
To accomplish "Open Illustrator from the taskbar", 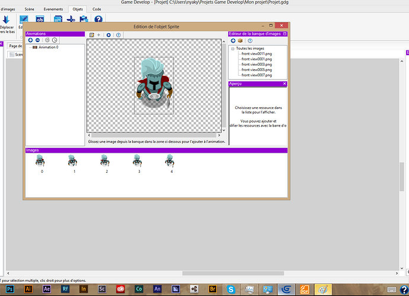I will (x=28, y=289).
